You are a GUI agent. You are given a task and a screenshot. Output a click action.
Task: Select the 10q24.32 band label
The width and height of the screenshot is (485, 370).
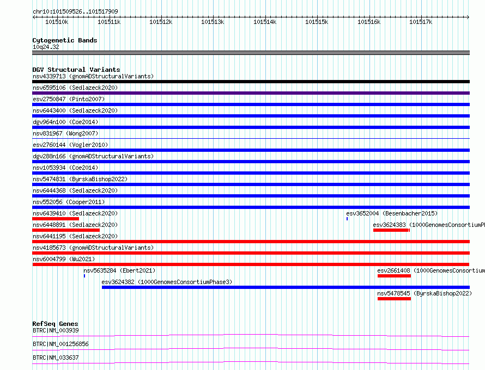pos(46,47)
